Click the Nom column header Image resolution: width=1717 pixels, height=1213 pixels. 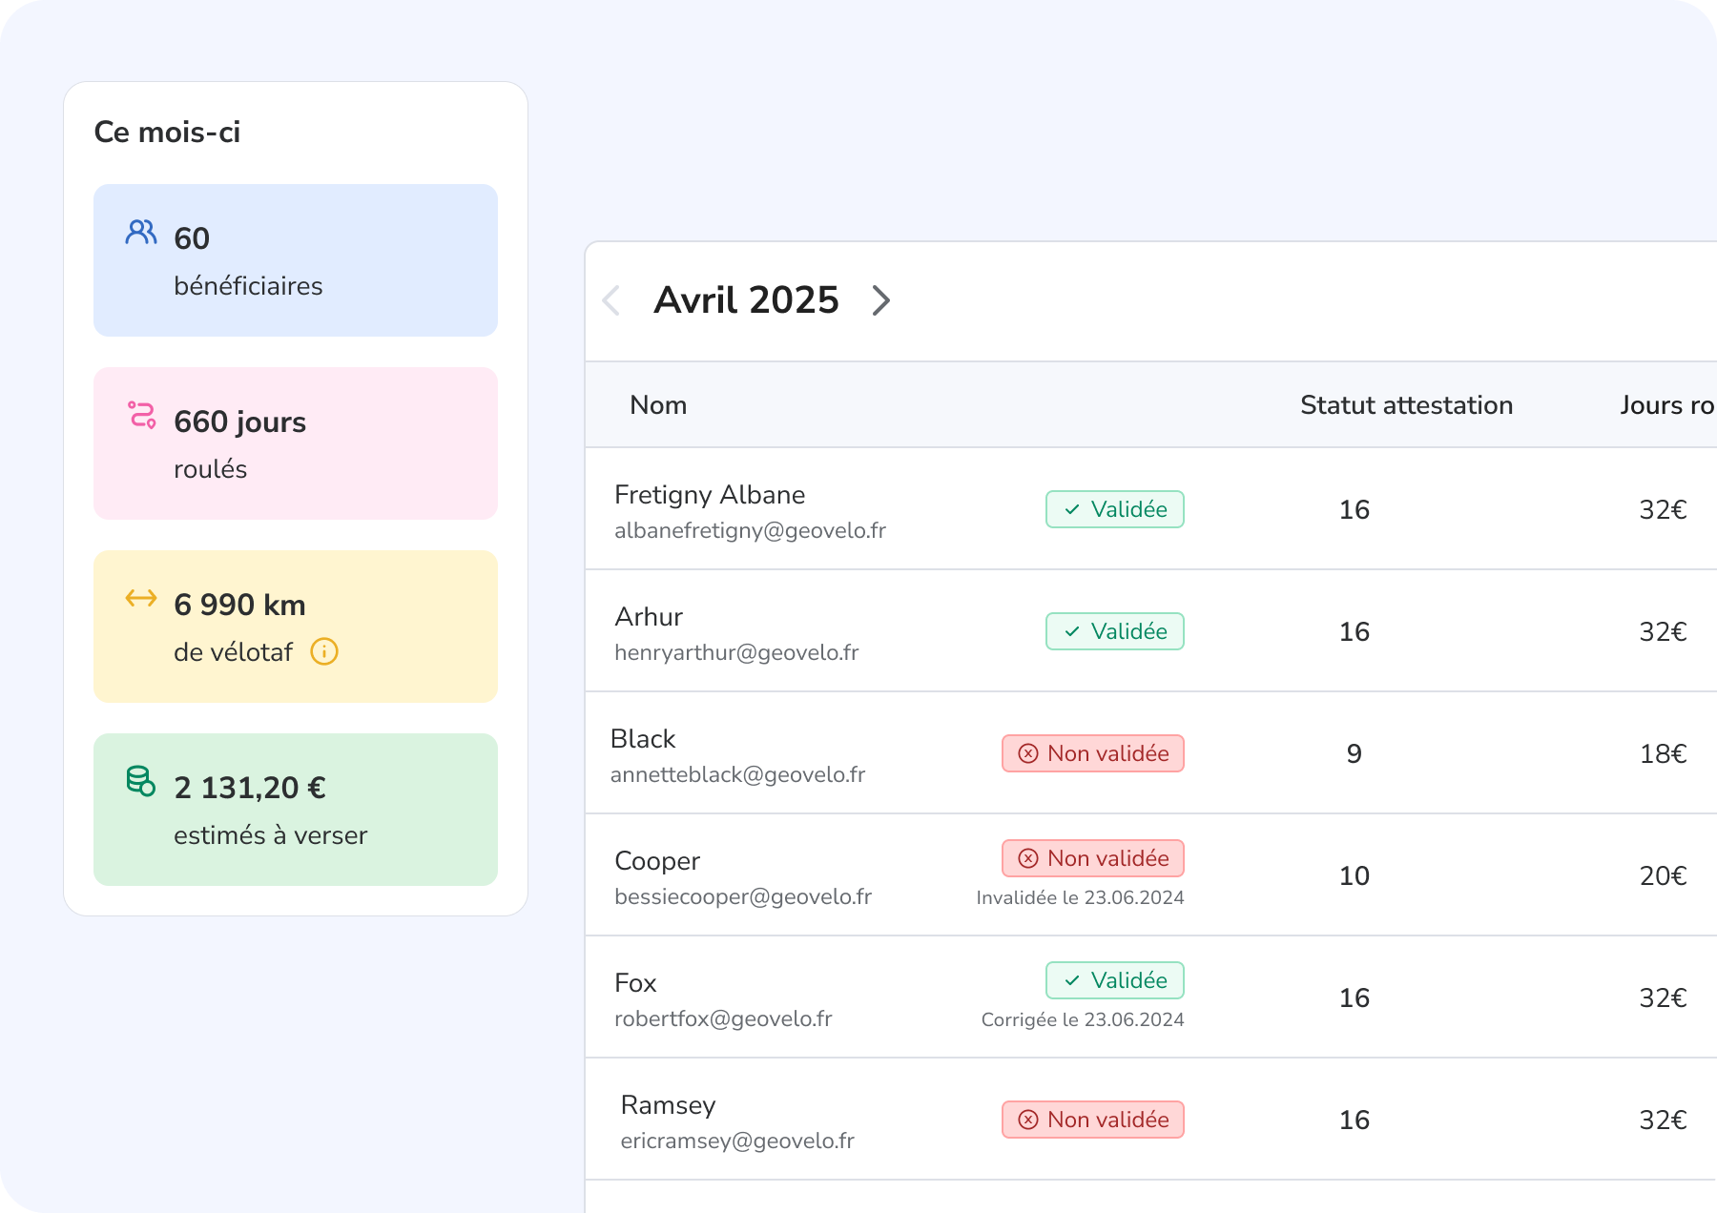point(658,405)
